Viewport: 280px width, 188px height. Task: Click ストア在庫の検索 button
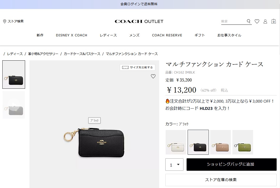click(221, 180)
